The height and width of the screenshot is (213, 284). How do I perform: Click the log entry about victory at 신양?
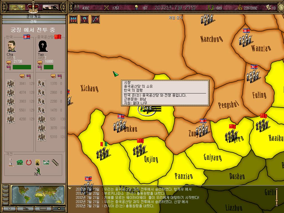coord(132,202)
